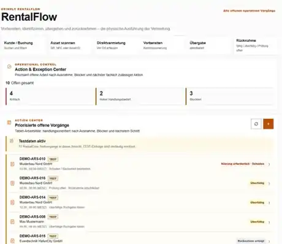The width and height of the screenshot is (282, 244).
Task: Select the Direktvermietung step
Action: [x=116, y=45]
